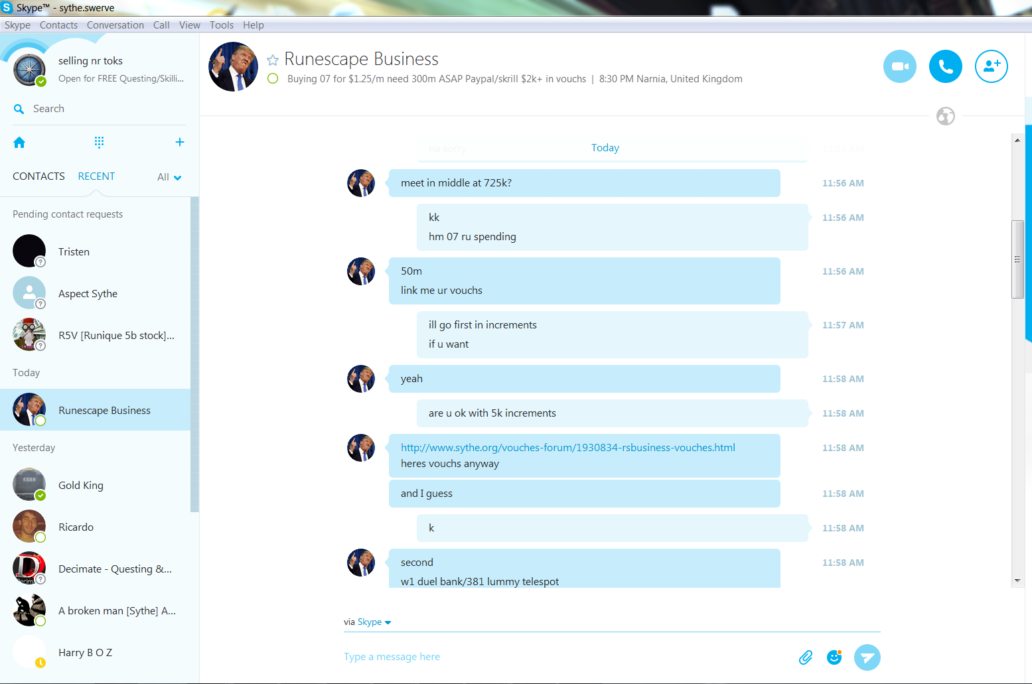This screenshot has height=684, width=1032.
Task: Click the avatar beside the vouches link message
Action: tap(361, 448)
